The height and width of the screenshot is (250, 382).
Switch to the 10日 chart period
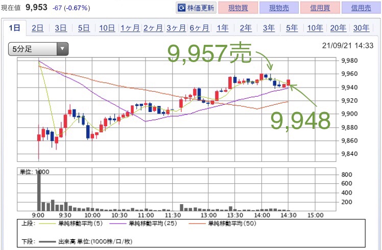(x=107, y=28)
